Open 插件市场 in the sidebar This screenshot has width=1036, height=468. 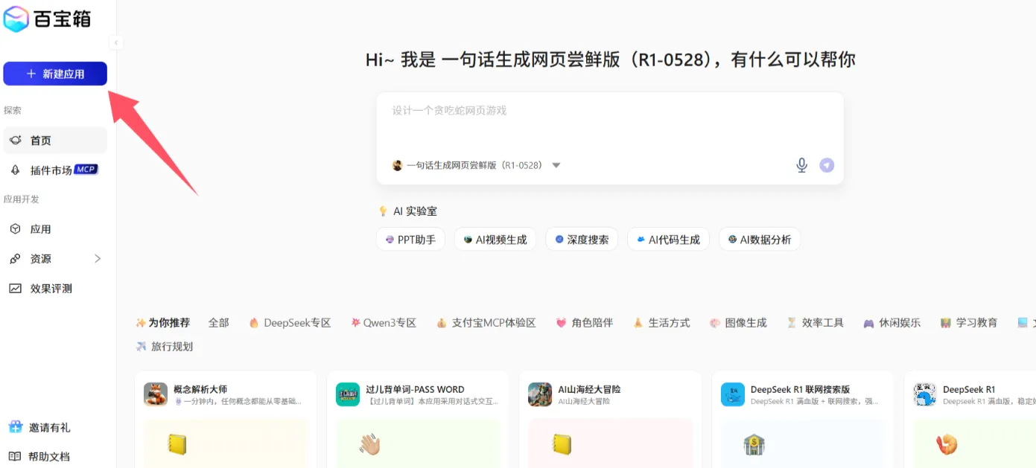[55, 170]
